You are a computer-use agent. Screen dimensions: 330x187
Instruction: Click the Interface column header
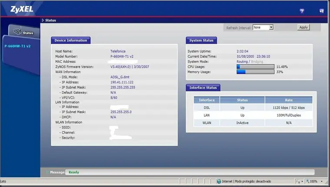pyautogui.click(x=207, y=100)
